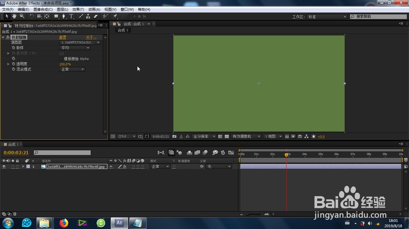Enable the 模板原始 Alpha checkbox
This screenshot has width=409, height=229.
coord(61,59)
